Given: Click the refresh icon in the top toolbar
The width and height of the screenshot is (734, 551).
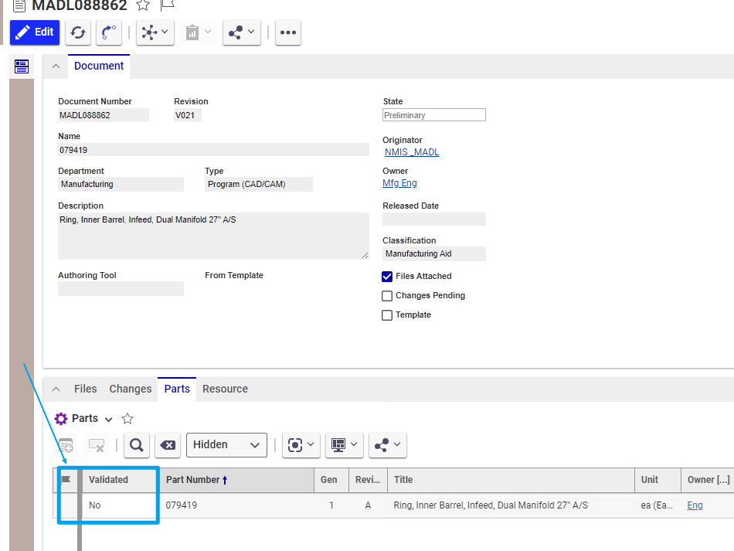Looking at the screenshot, I should 77,32.
